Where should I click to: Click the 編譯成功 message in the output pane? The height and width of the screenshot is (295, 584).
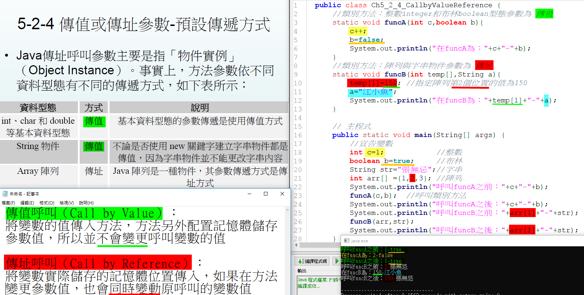click(309, 286)
